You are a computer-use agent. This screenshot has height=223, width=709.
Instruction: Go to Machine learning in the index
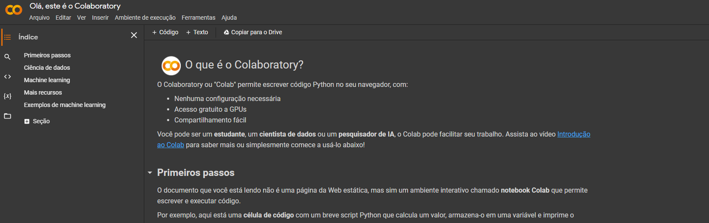[47, 80]
